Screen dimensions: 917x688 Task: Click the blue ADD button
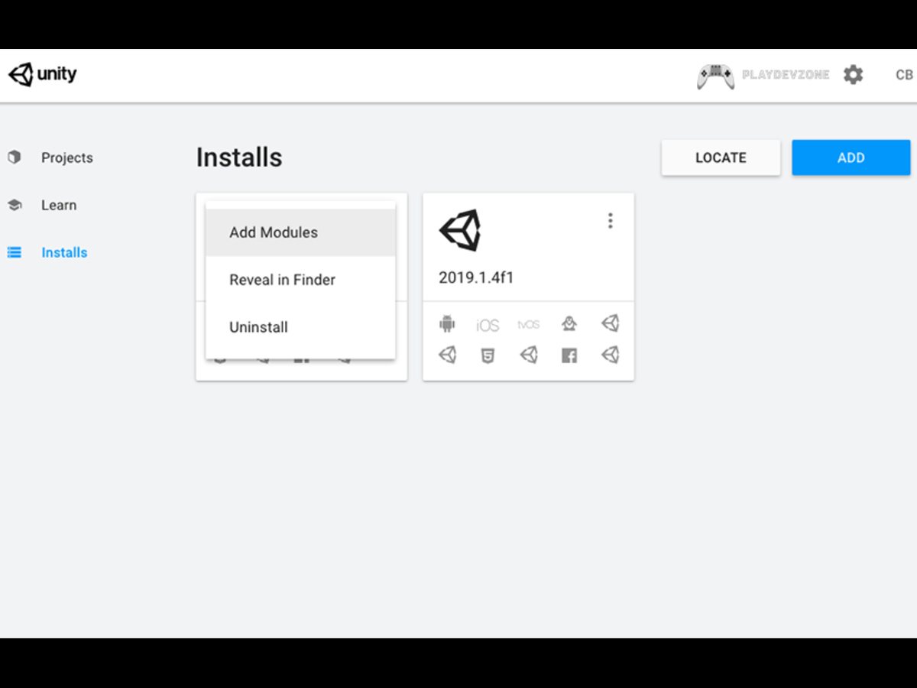click(x=851, y=157)
